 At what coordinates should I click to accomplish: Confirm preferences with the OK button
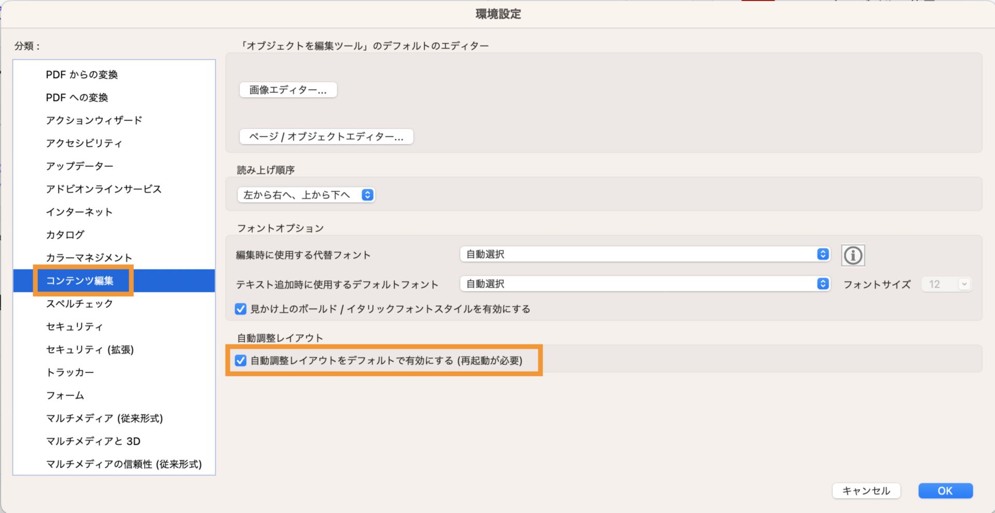[945, 490]
